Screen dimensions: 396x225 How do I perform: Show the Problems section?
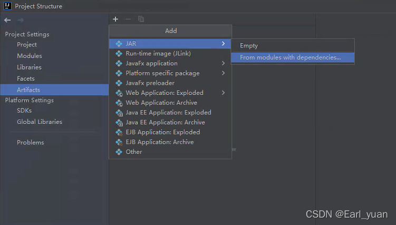pyautogui.click(x=31, y=142)
